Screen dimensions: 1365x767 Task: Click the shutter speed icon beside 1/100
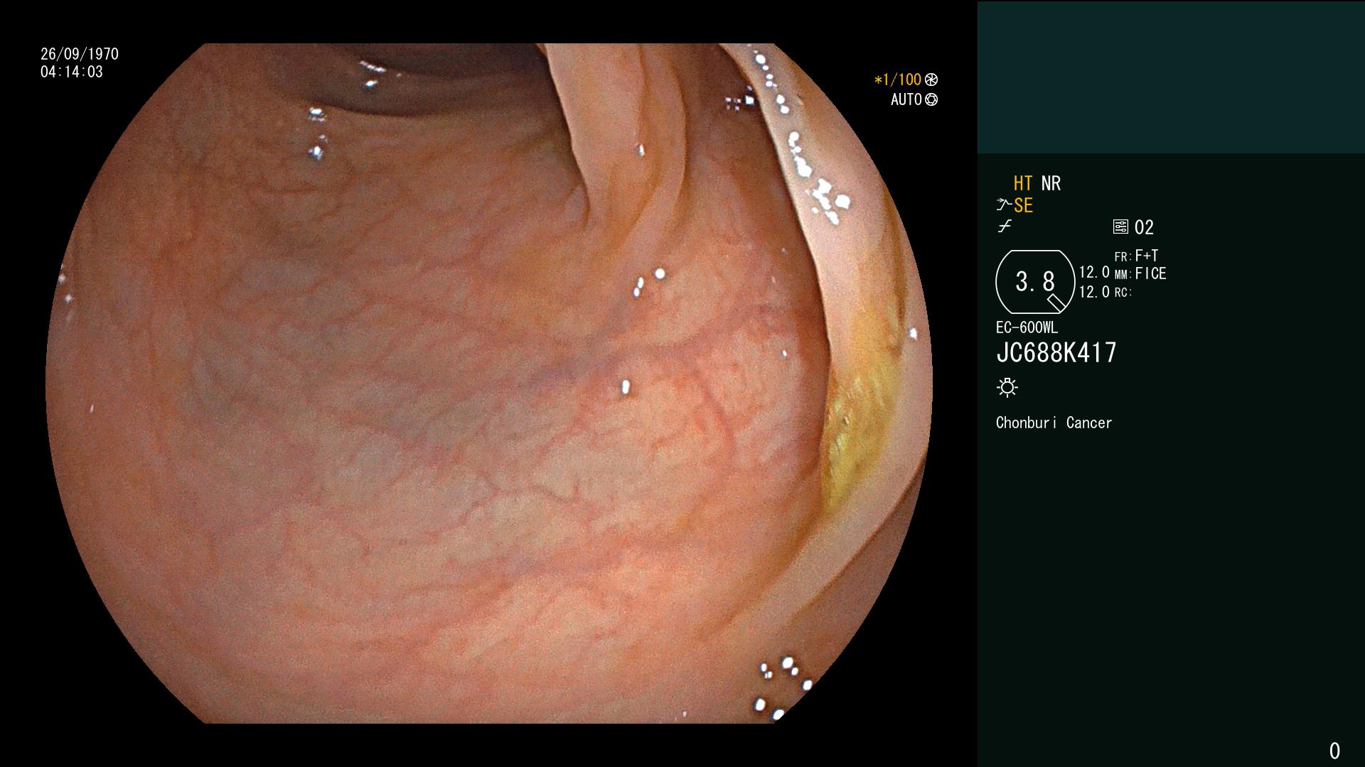click(931, 80)
